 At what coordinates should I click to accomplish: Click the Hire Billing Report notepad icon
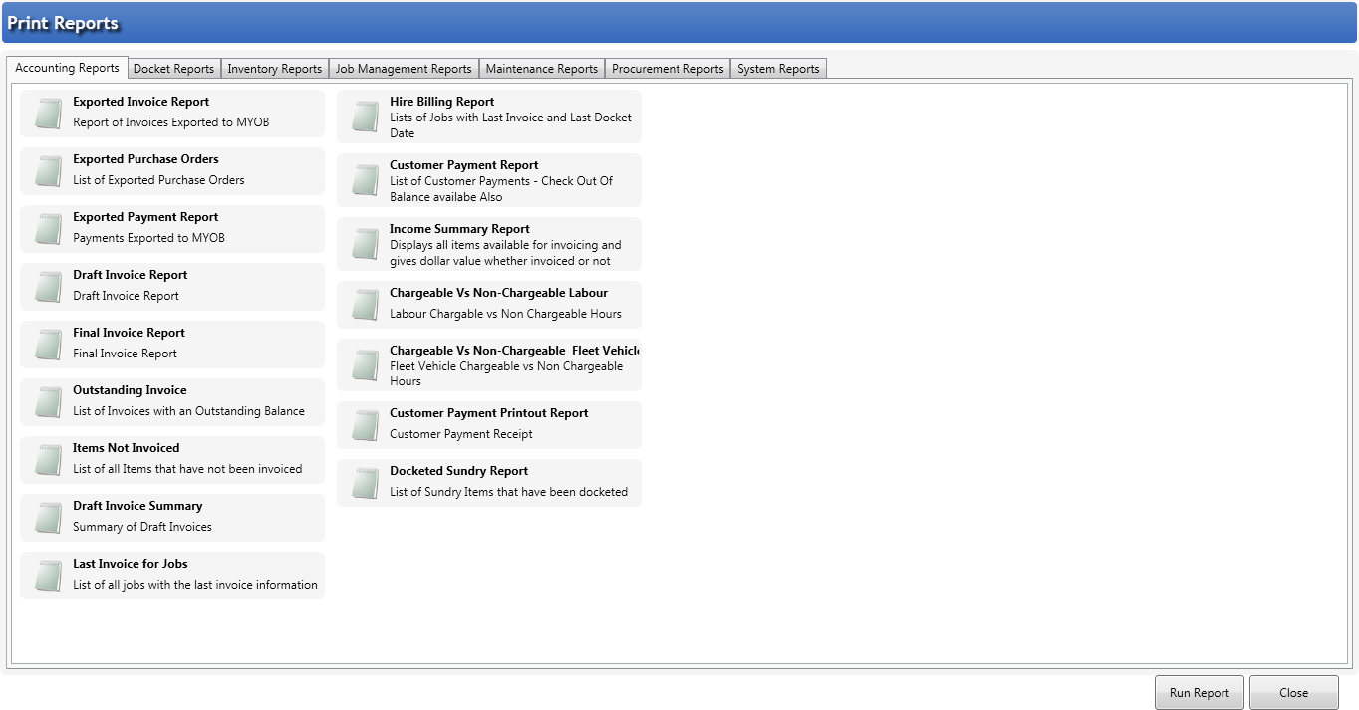[365, 117]
